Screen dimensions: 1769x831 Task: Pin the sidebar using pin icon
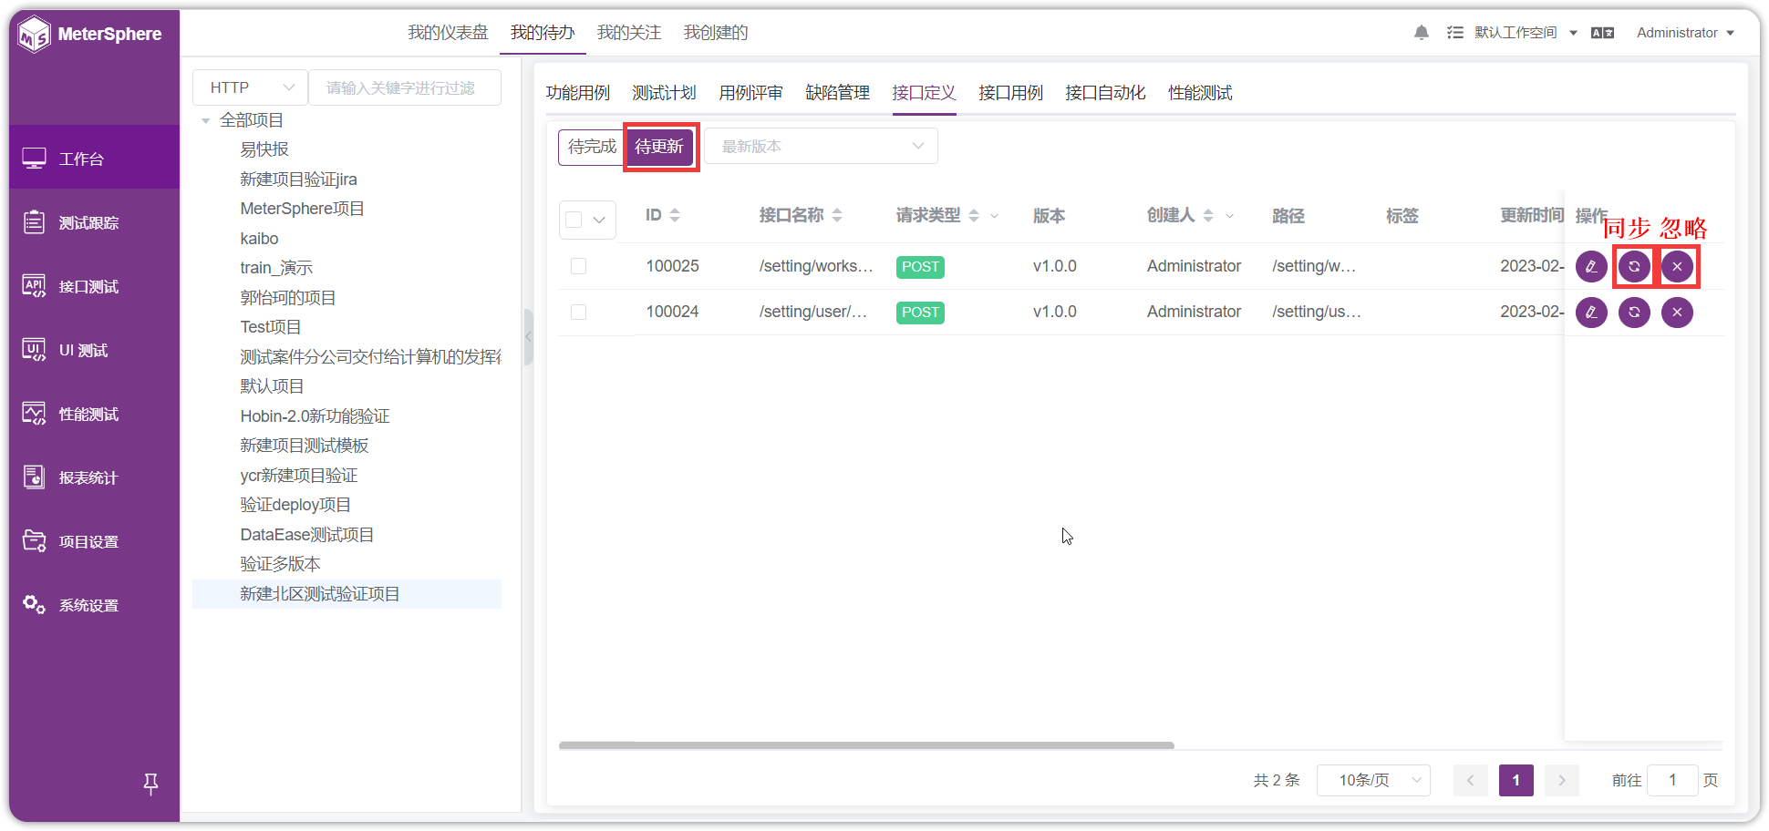(151, 784)
